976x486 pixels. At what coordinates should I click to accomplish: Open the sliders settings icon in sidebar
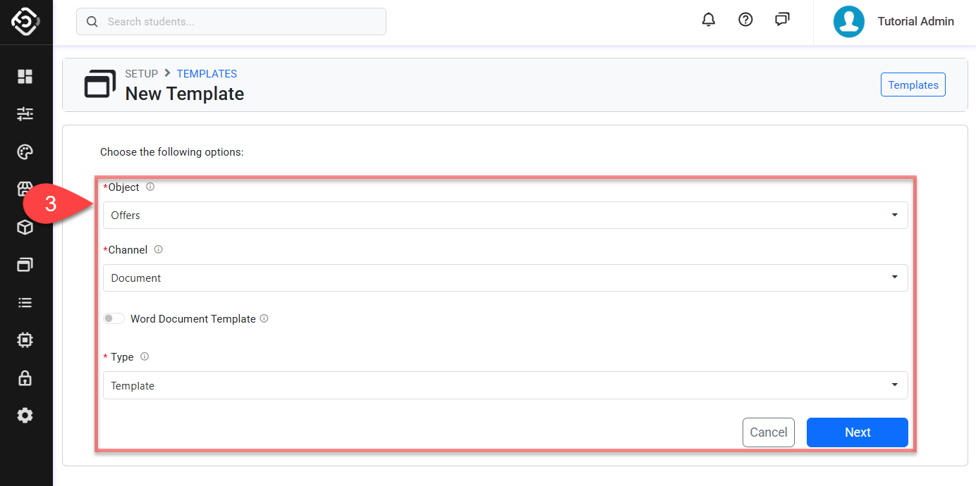coord(25,114)
